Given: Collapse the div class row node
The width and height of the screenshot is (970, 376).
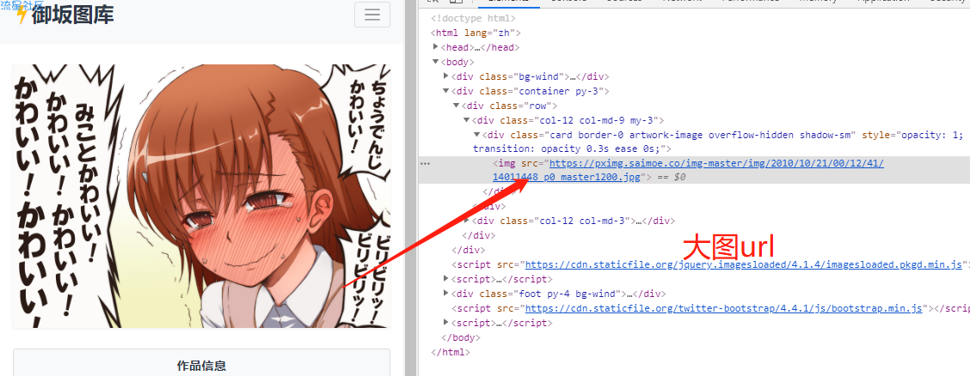Looking at the screenshot, I should 457,106.
